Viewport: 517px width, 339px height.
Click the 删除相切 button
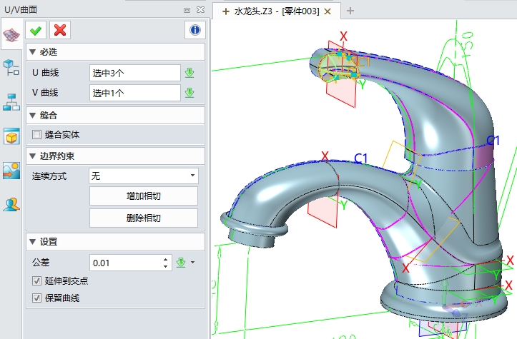(x=143, y=218)
